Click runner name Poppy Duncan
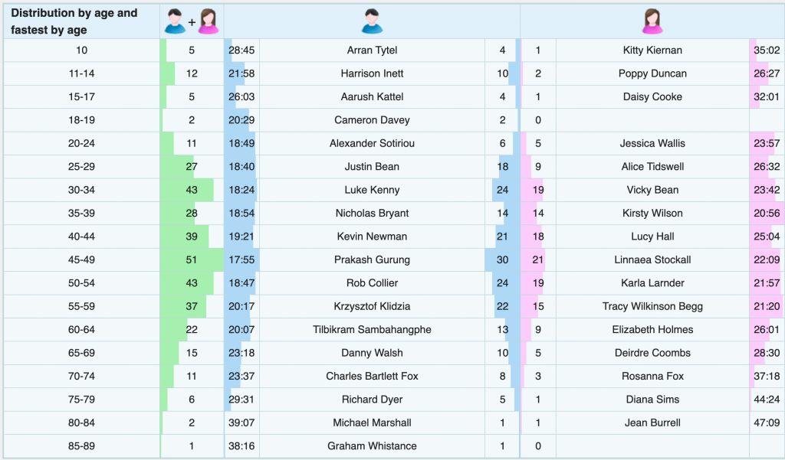785x460 pixels. [652, 73]
